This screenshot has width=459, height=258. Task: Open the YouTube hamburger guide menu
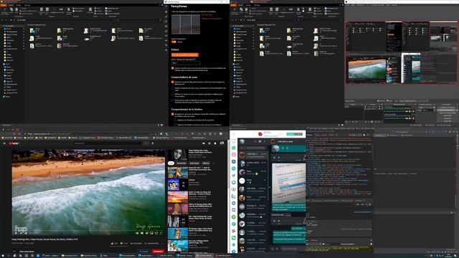[x=4, y=143]
